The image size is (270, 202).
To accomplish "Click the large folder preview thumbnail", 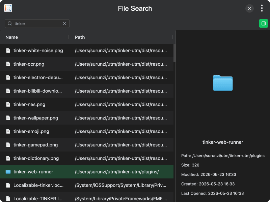I will pos(223,83).
